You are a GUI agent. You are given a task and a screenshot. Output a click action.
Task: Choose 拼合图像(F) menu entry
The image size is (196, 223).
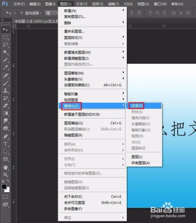93,209
